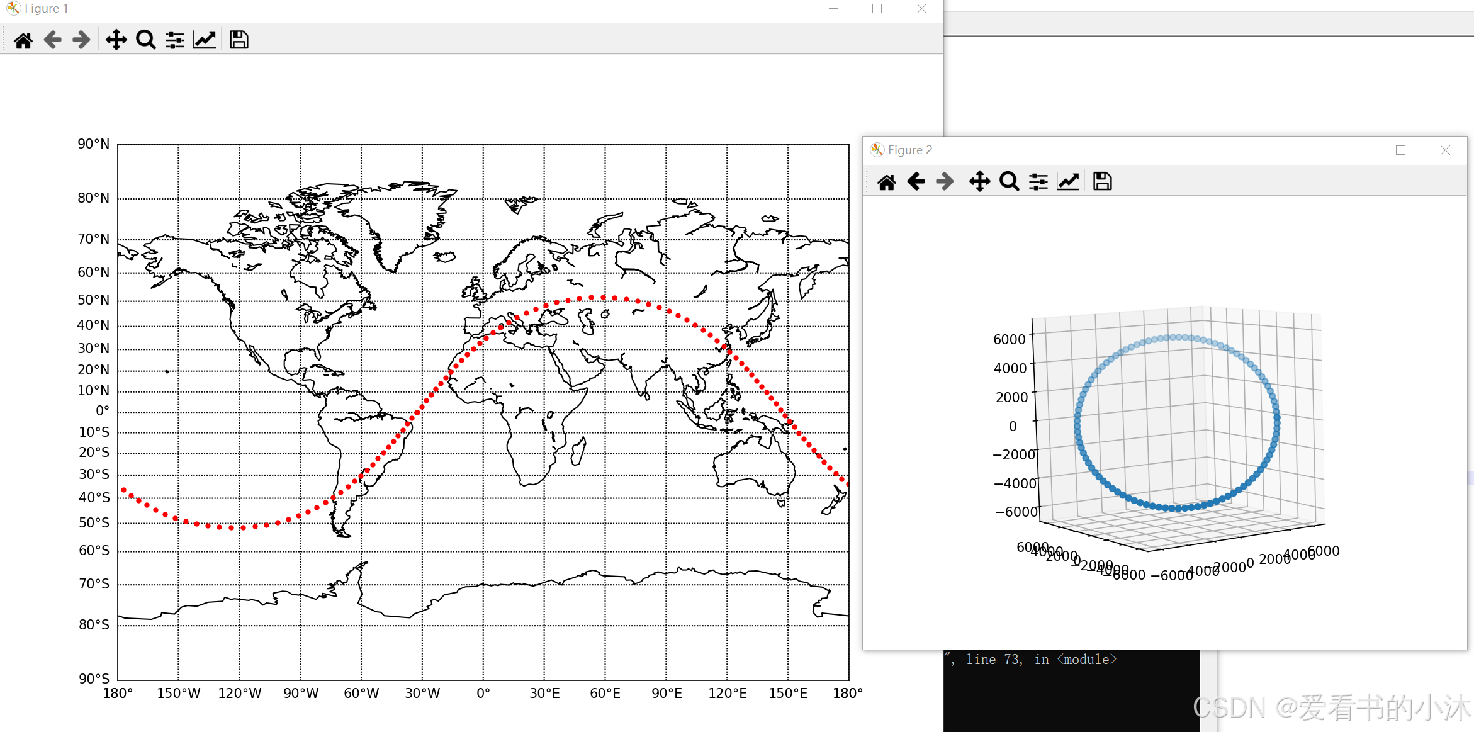Open subplot configuration in Figure 2
This screenshot has width=1474, height=732.
click(x=1038, y=181)
